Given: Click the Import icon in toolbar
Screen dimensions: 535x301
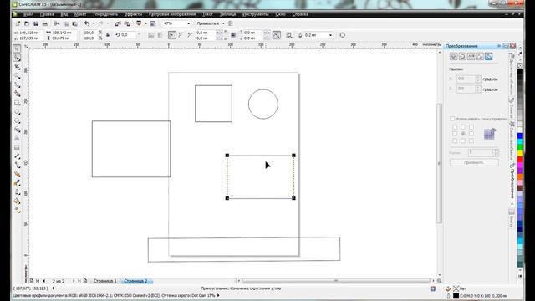Looking at the screenshot, I should 118,23.
